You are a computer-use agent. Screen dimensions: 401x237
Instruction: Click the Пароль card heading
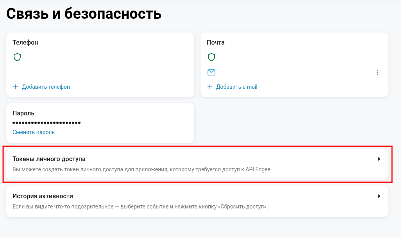pos(23,113)
